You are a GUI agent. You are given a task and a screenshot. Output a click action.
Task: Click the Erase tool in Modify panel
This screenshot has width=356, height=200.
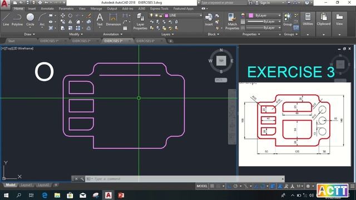coord(89,16)
